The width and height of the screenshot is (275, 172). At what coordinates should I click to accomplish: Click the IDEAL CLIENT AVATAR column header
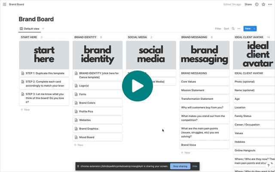pos(249,37)
